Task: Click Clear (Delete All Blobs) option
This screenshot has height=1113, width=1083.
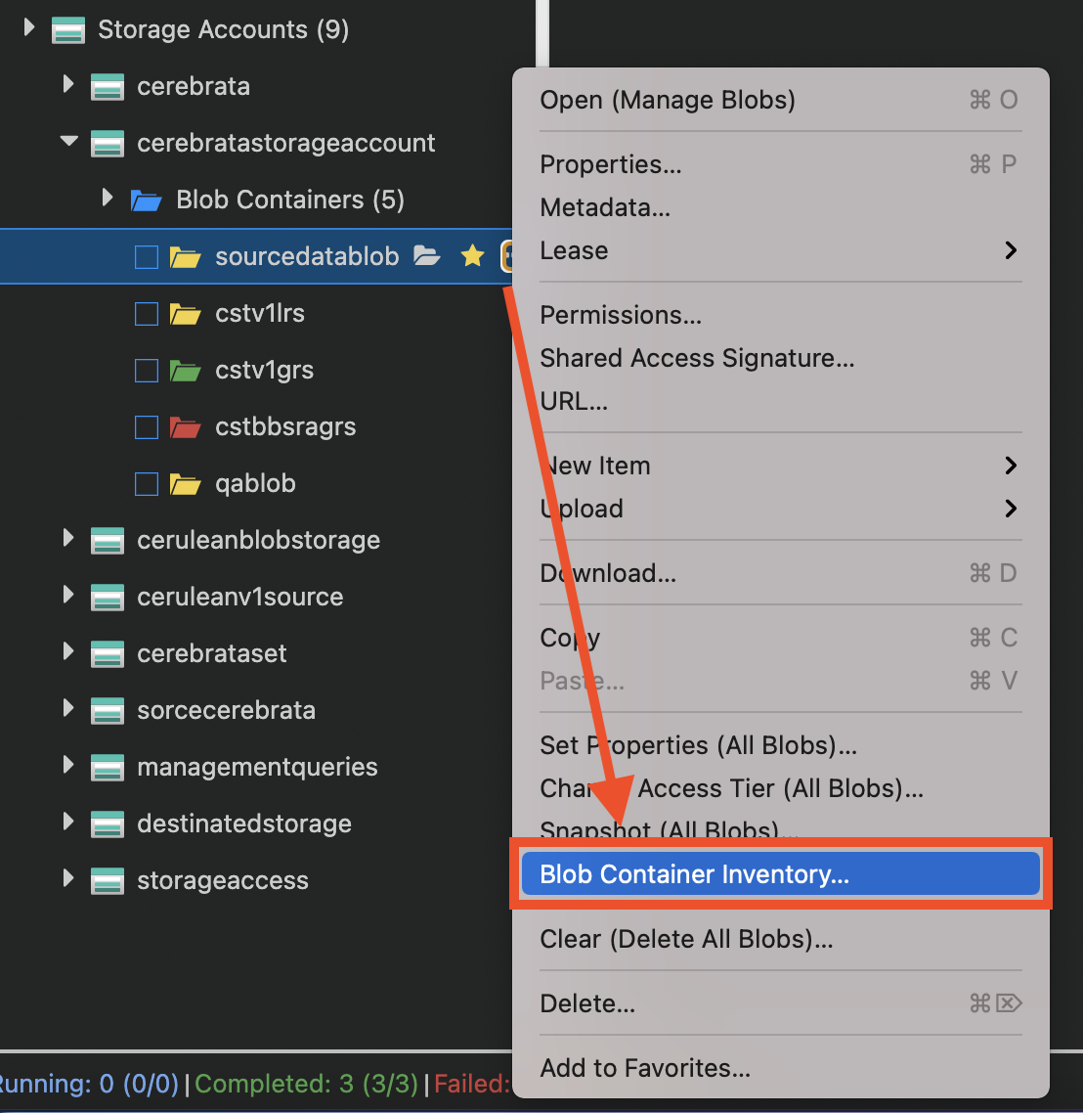Action: (686, 939)
